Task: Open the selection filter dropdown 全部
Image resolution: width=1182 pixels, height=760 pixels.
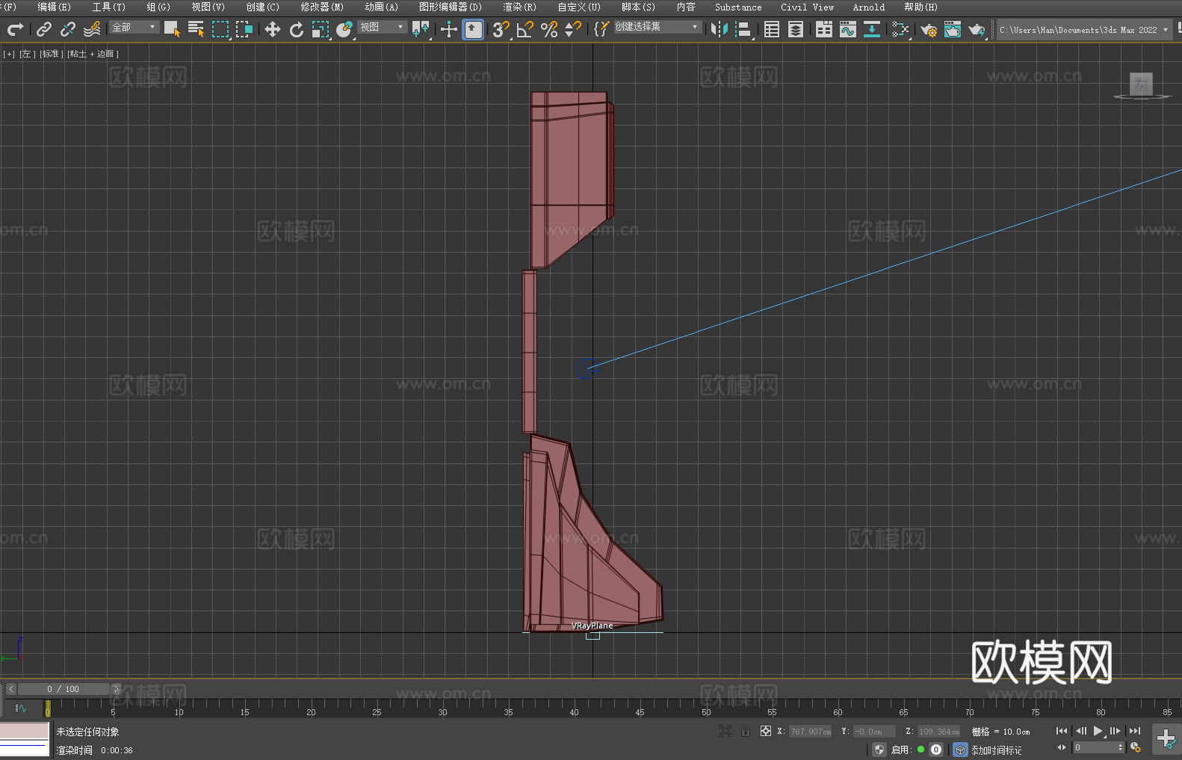Action: tap(134, 27)
